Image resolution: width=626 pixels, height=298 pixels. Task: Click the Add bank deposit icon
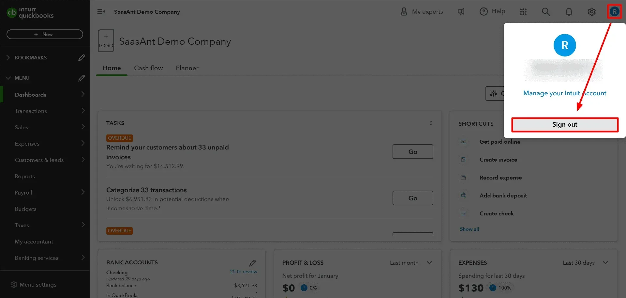(463, 196)
